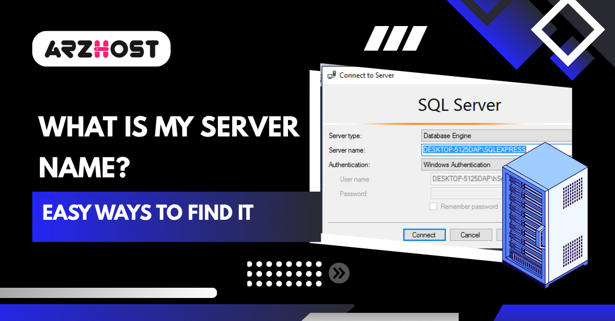615x321 pixels.
Task: Click the double-chevron arrow circle icon
Action: pyautogui.click(x=339, y=273)
